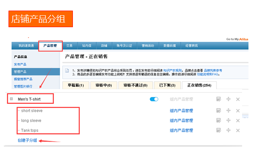Viewport: 257px width, 157px height.
Task: Switch to the 草稿箱(1) tab
Action: [76, 85]
